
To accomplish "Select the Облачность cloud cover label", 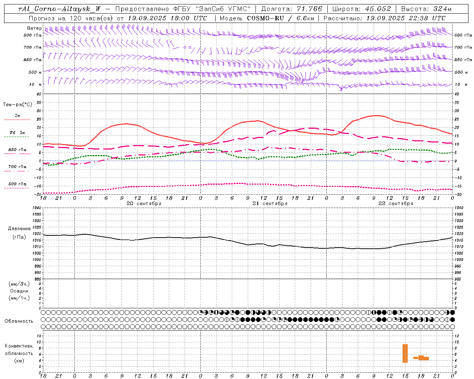I will [19, 321].
